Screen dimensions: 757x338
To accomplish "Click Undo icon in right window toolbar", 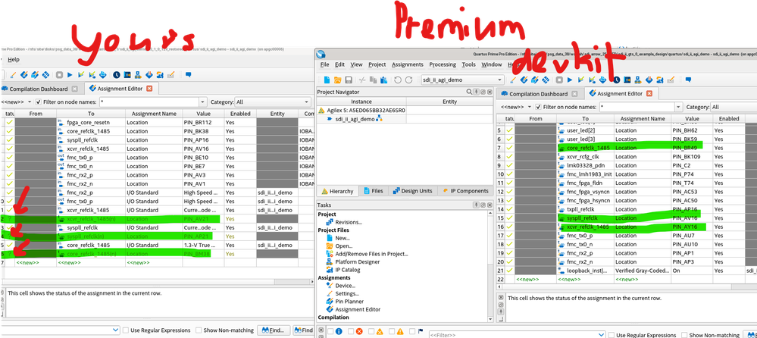I will tap(398, 80).
